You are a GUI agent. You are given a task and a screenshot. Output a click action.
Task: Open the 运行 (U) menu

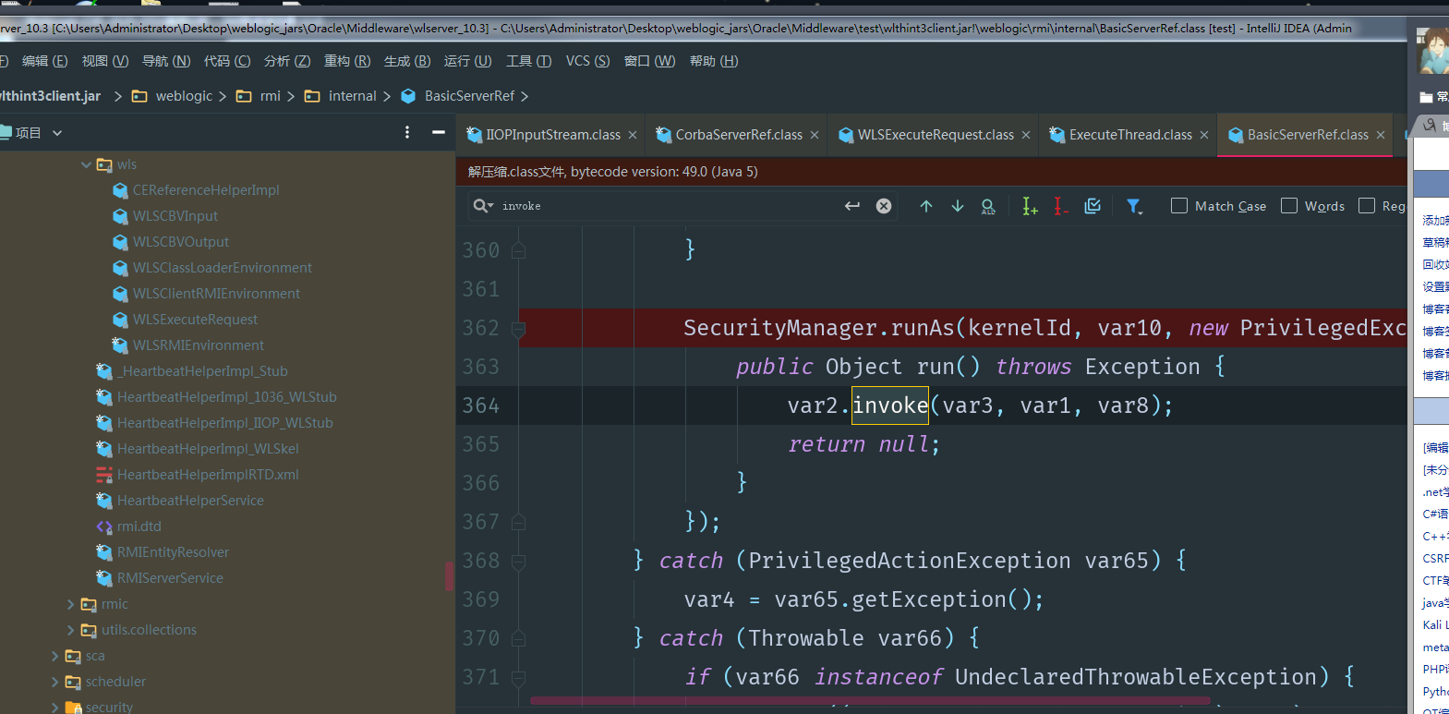[467, 61]
